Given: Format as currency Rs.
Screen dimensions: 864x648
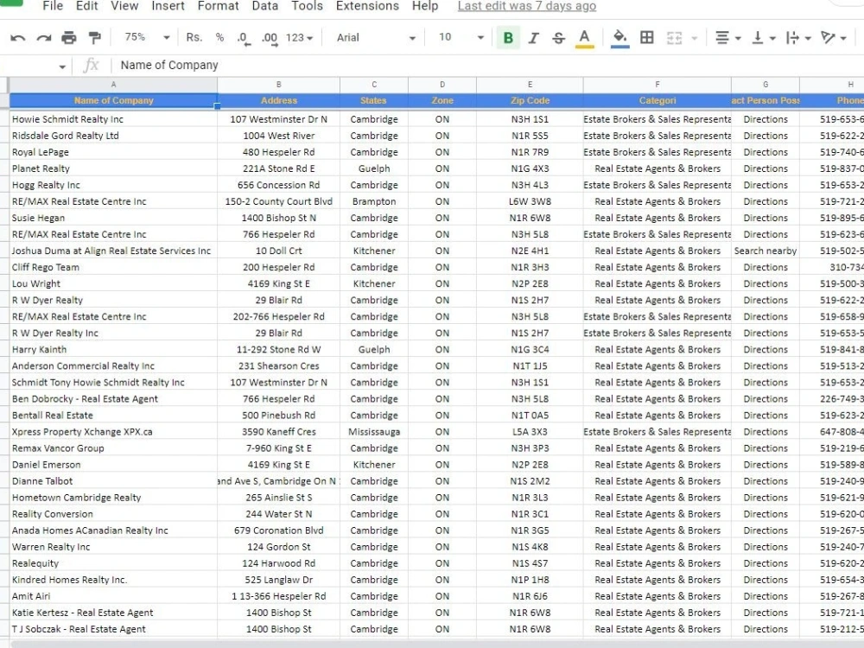Looking at the screenshot, I should [194, 37].
